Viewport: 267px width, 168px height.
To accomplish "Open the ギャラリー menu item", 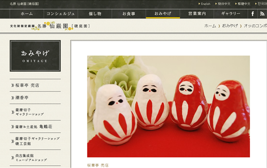I will point(231,14).
